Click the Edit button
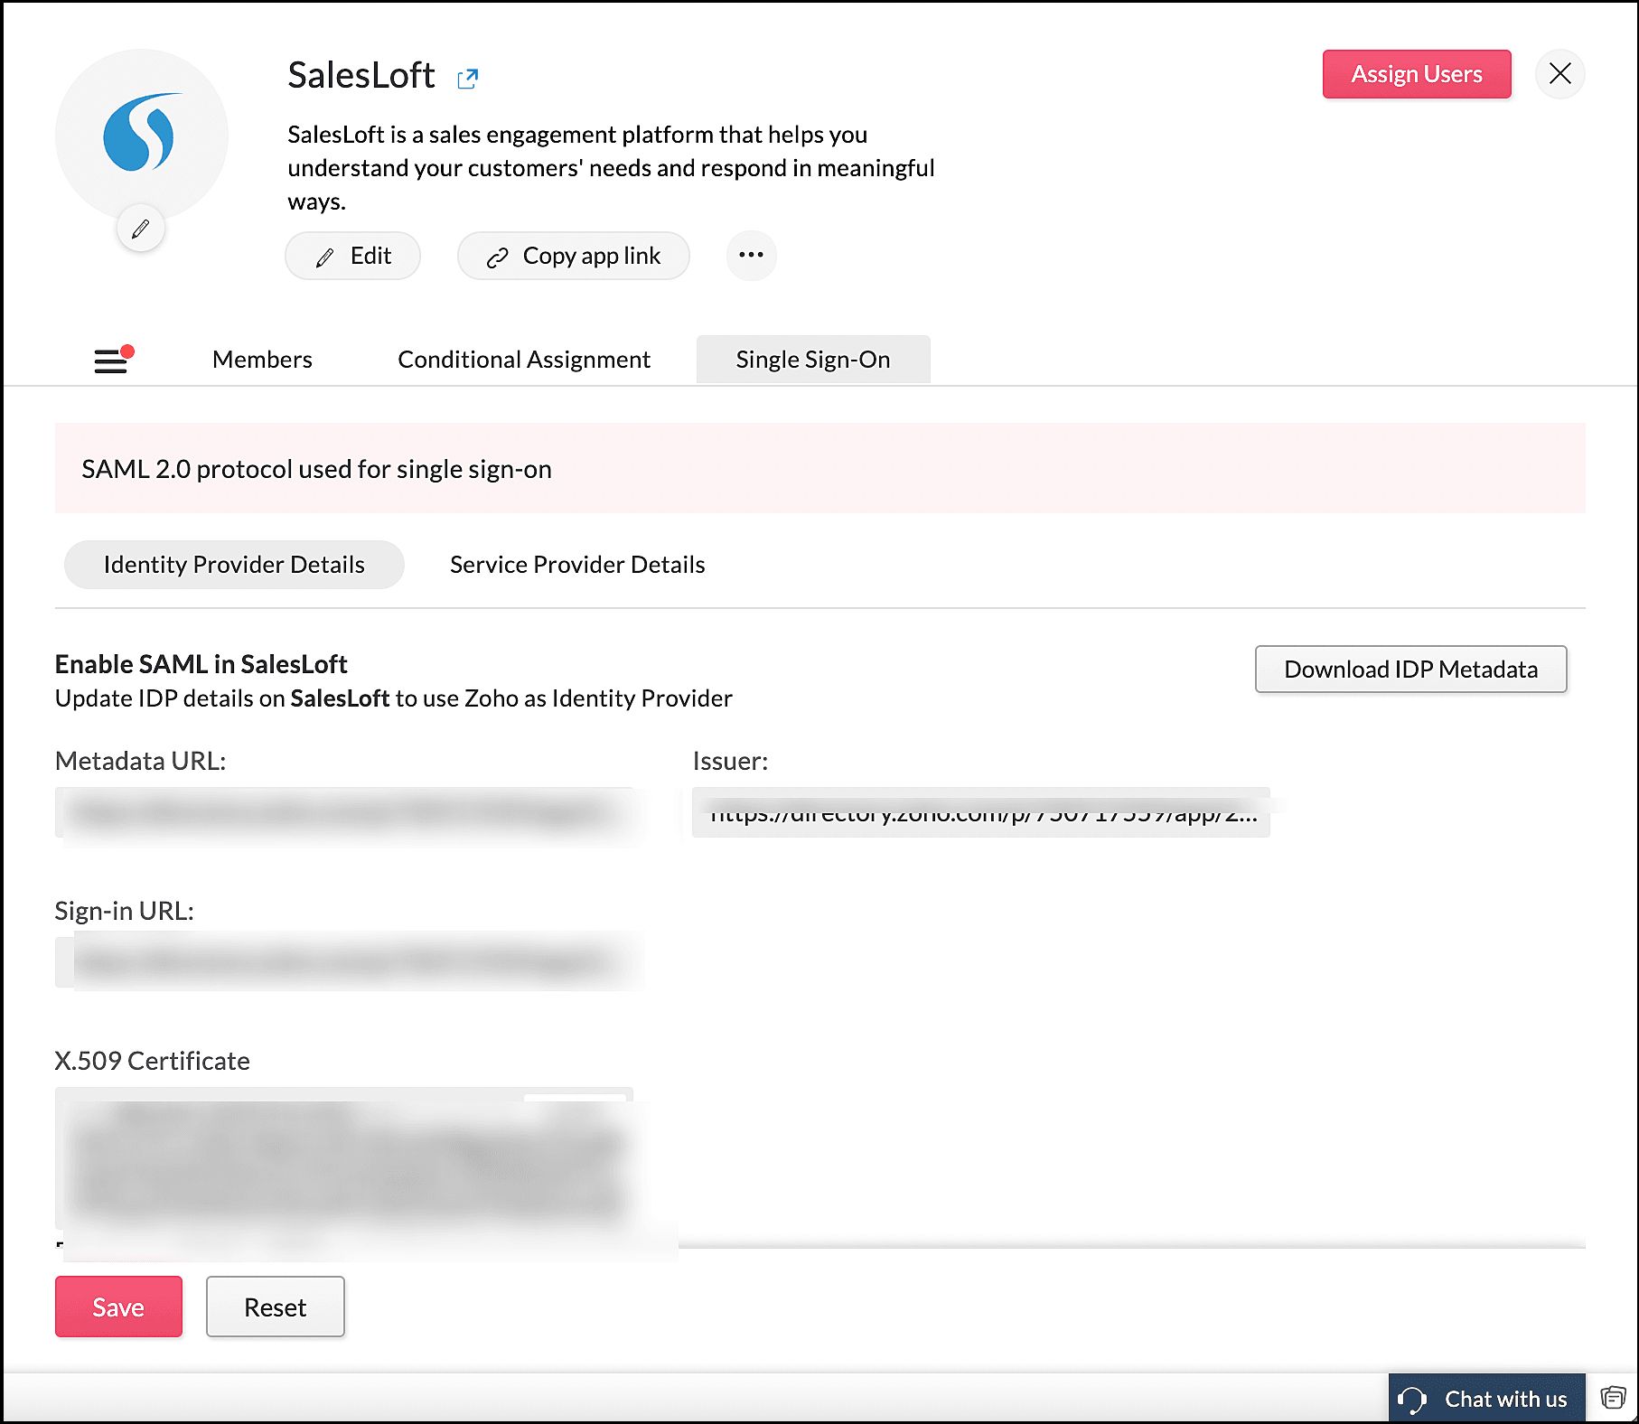Image resolution: width=1639 pixels, height=1424 pixels. click(352, 256)
